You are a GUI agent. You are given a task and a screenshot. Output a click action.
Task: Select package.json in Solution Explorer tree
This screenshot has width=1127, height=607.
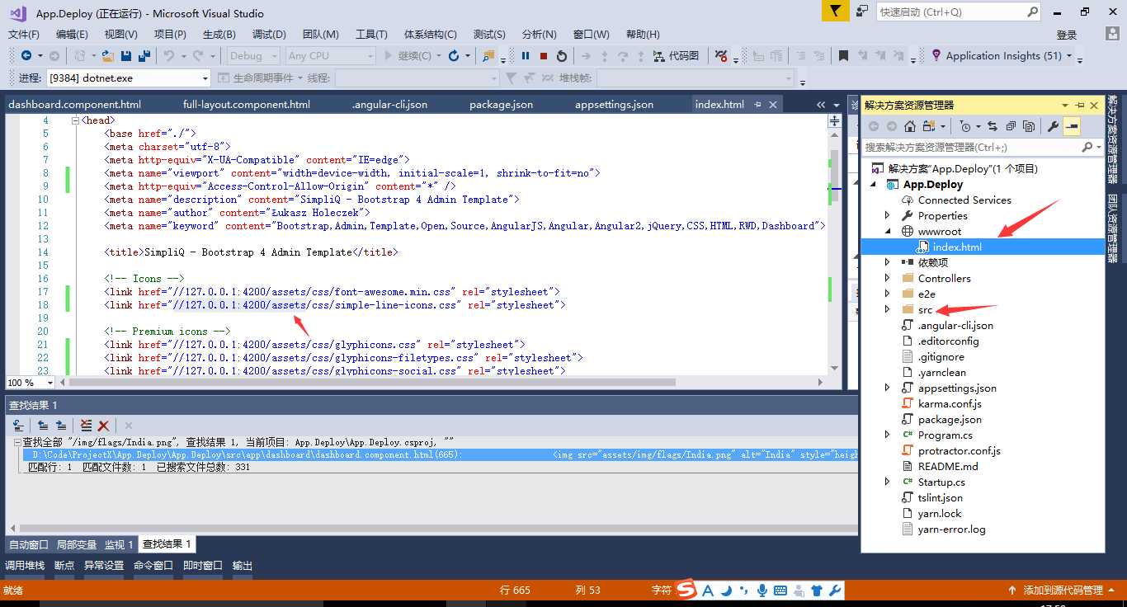[950, 420]
